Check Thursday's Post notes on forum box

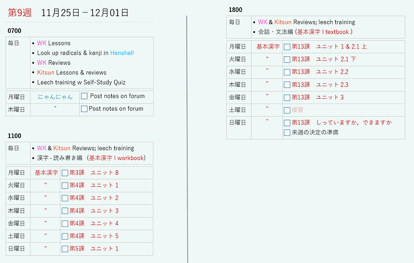point(84,109)
